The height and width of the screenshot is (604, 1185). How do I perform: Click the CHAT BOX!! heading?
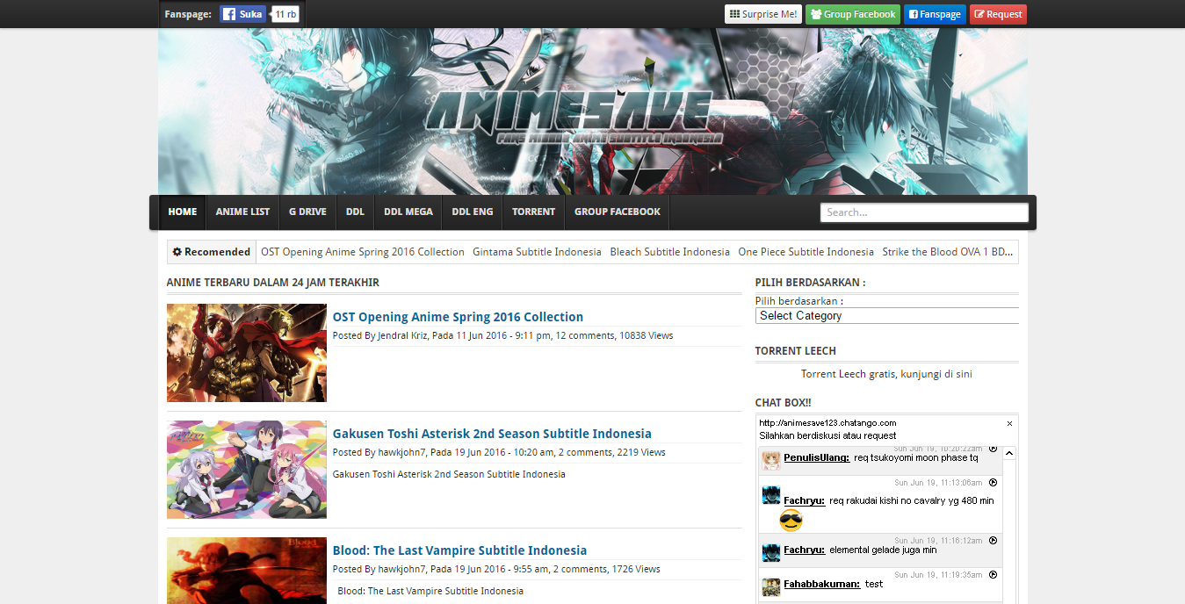pyautogui.click(x=783, y=403)
